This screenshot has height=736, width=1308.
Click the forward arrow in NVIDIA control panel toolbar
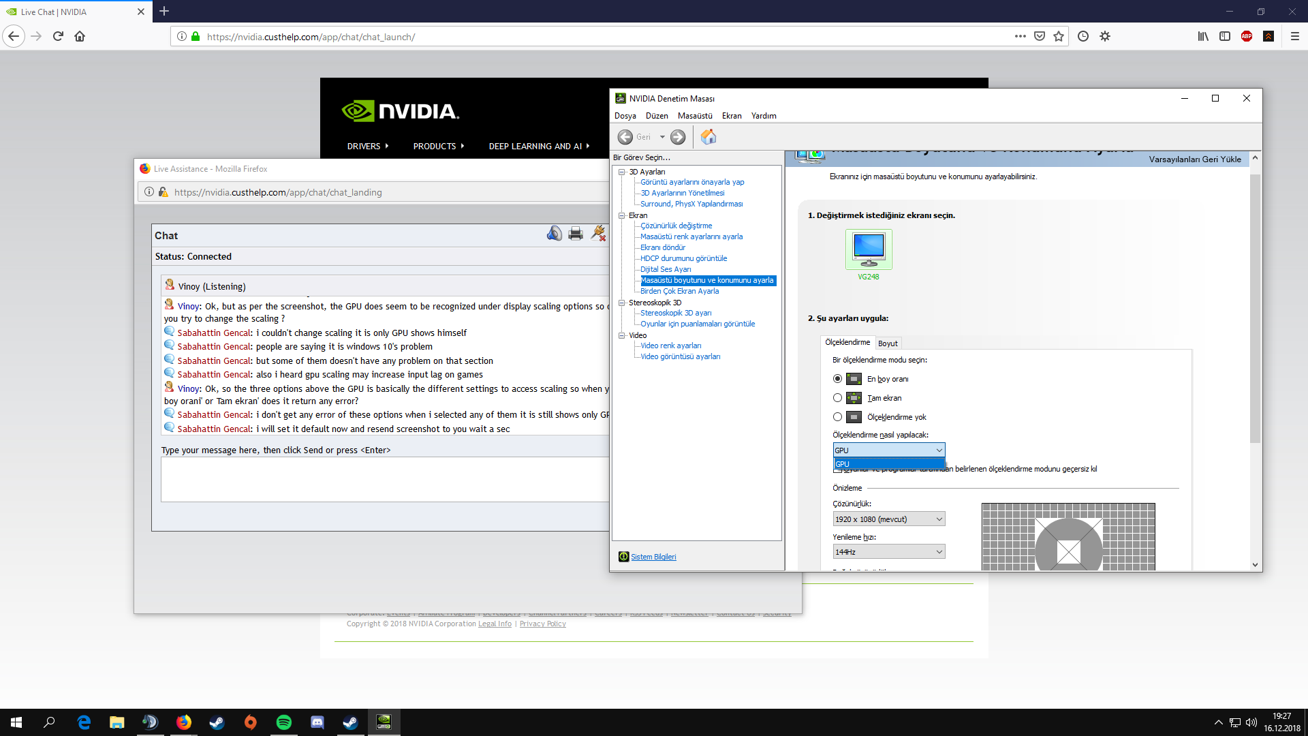(678, 137)
